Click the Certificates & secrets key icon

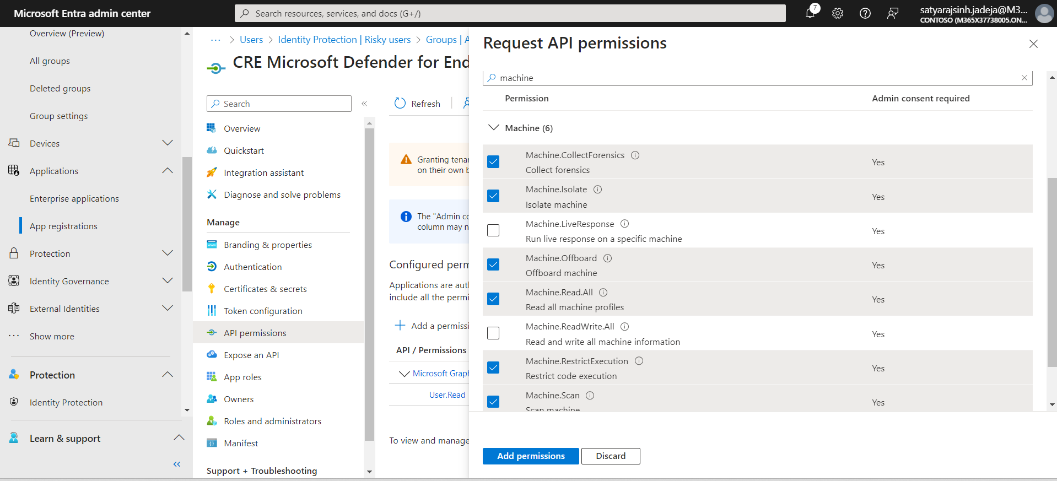tap(212, 289)
